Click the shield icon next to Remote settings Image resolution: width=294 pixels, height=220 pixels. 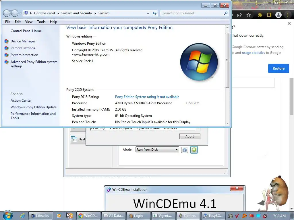click(7, 48)
